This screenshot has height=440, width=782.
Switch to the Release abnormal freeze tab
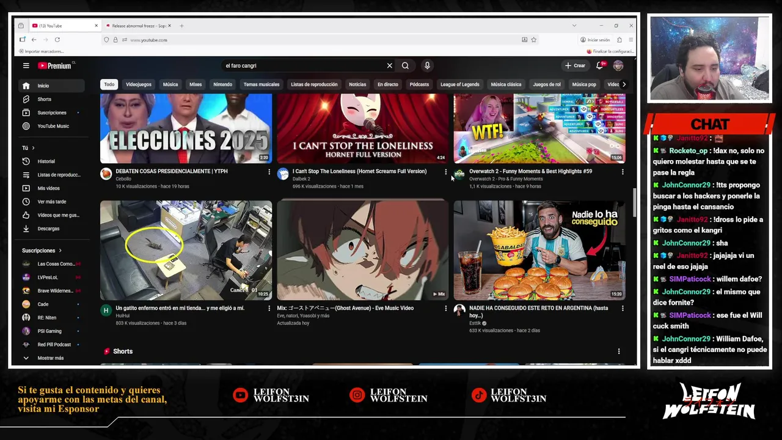pos(138,26)
